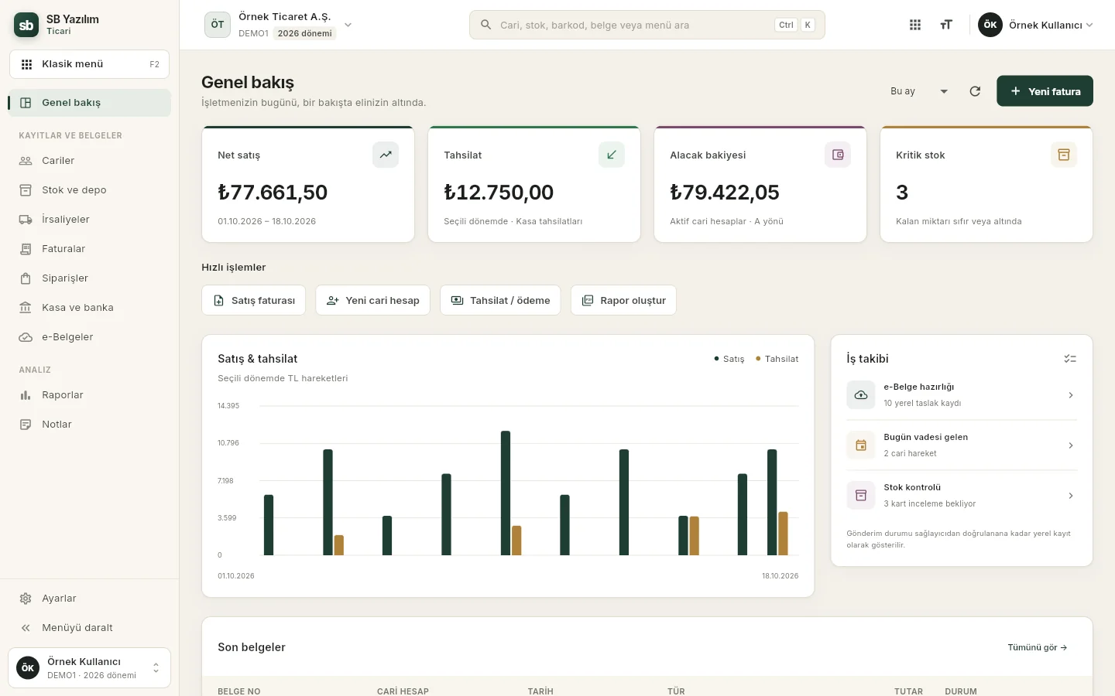Focus the Cari, stok, barkod search field
The image size is (1115, 696).
tap(647, 25)
